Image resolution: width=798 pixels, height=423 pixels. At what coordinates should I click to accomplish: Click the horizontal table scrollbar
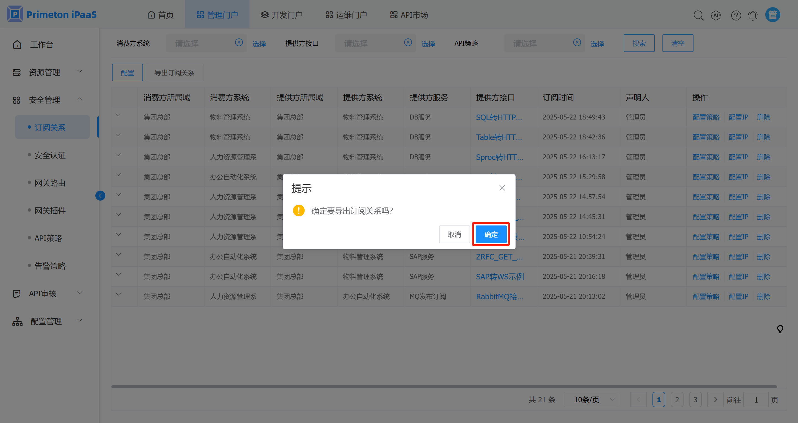coord(443,386)
